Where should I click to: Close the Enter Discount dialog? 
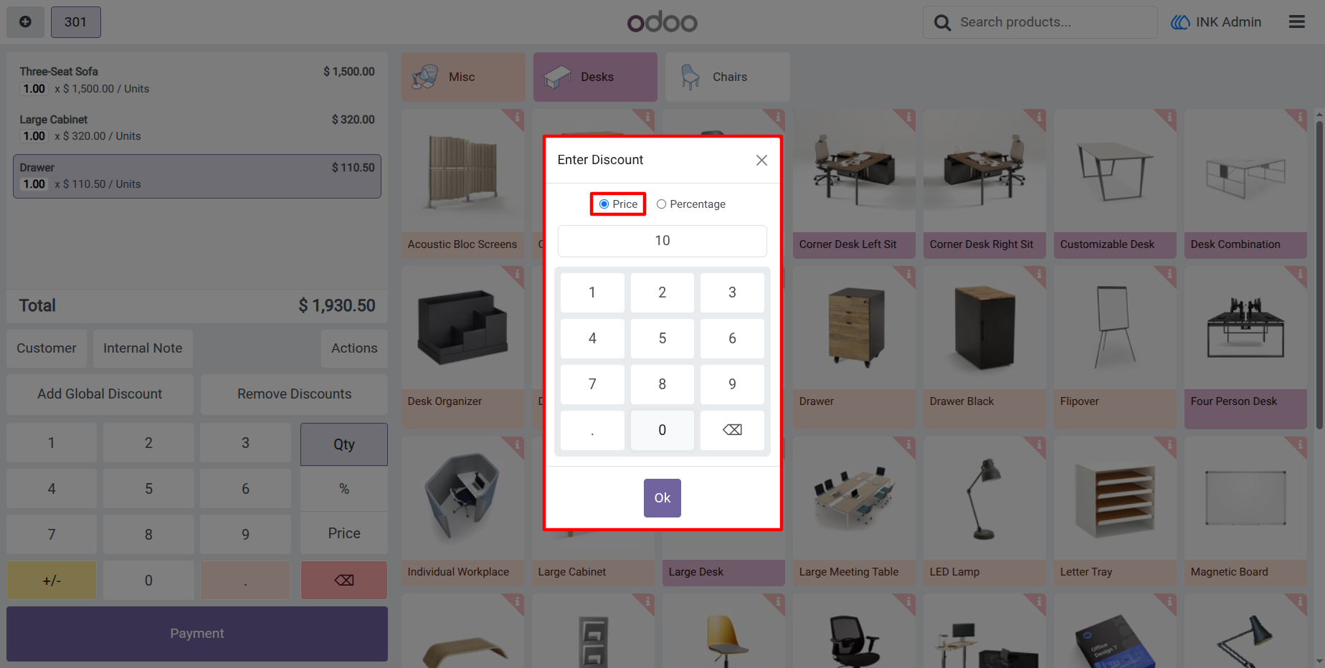tap(761, 160)
